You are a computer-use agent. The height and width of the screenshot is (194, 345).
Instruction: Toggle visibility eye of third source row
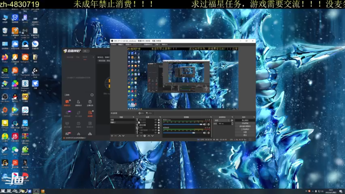[x=156, y=125]
